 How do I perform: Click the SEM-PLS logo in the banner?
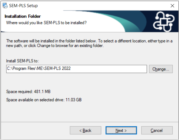(164, 21)
